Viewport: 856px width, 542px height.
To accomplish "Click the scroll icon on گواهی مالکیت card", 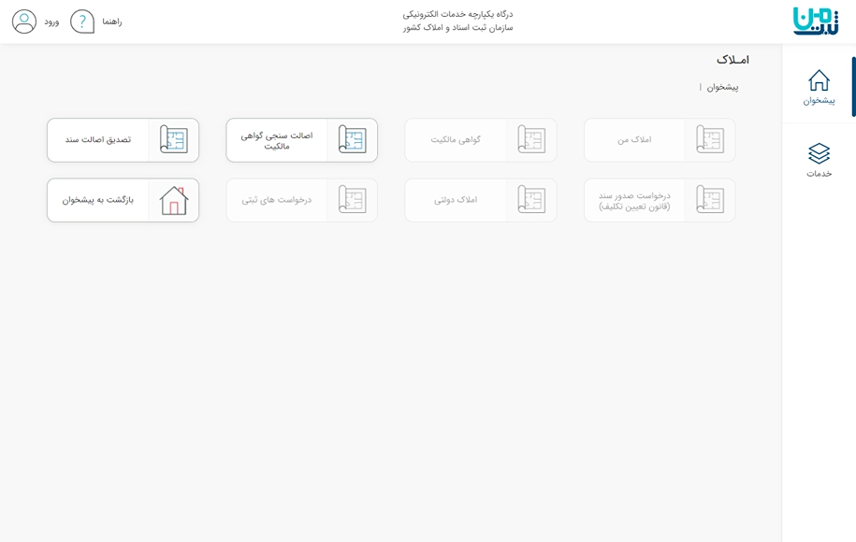I will [x=532, y=139].
